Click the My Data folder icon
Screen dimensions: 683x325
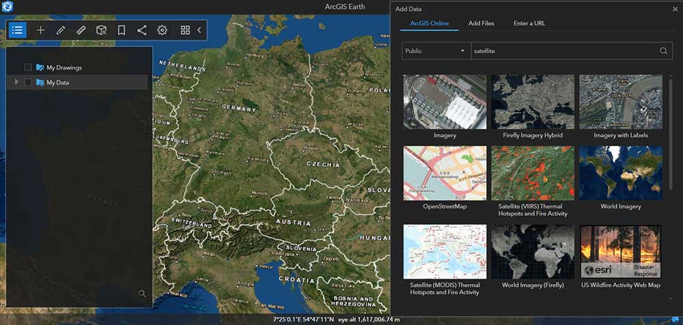point(40,82)
